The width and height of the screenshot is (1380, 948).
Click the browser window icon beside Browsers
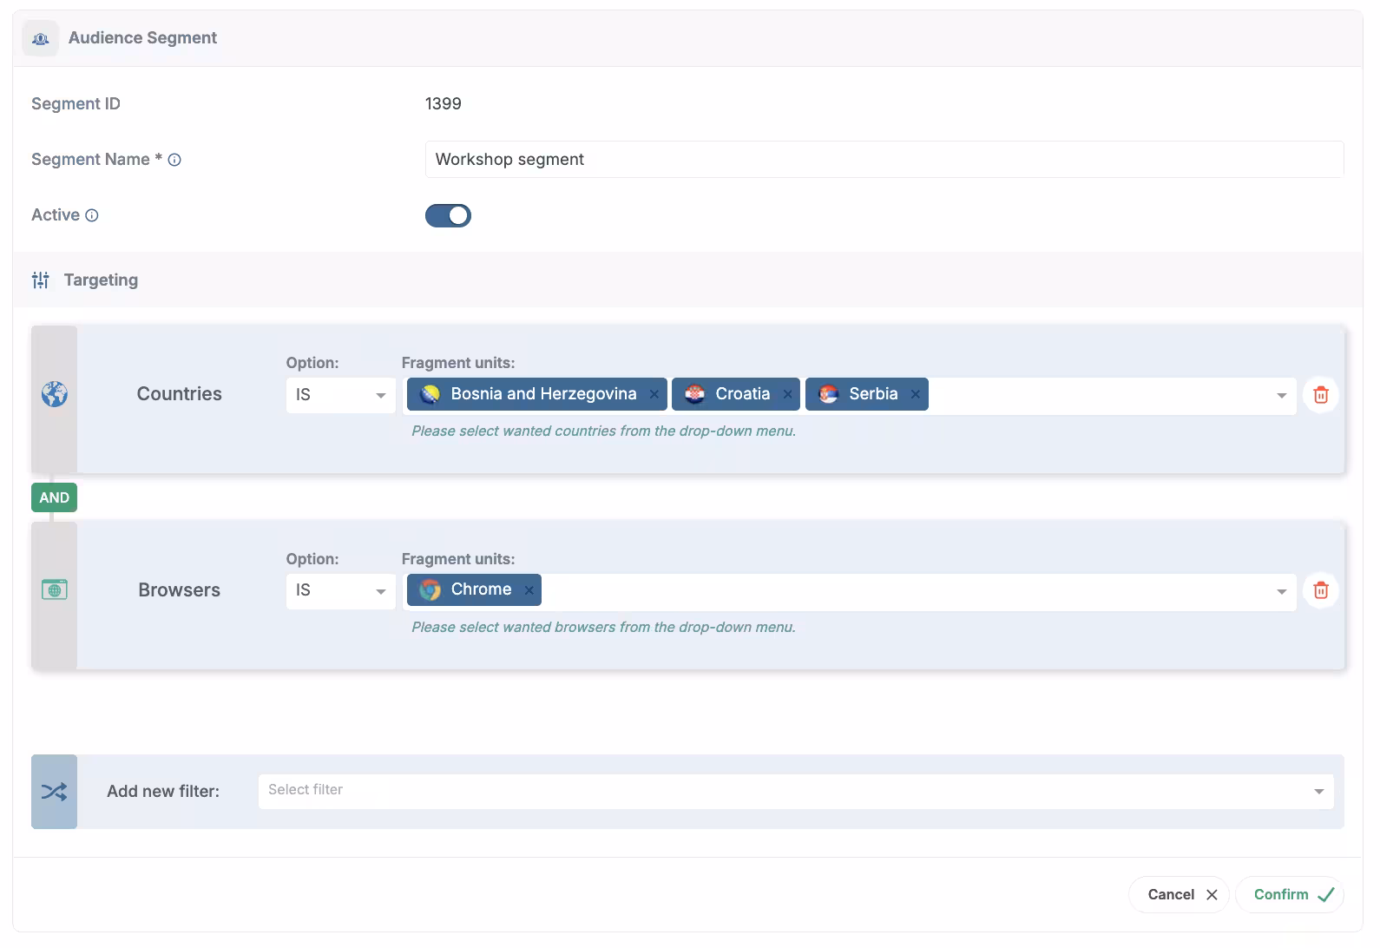[x=55, y=590]
